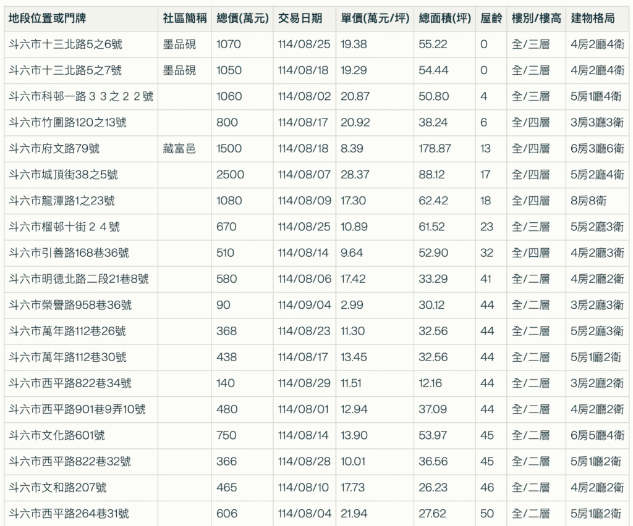Image resolution: width=633 pixels, height=526 pixels.
Task: Click total price 1050
Action: [229, 70]
